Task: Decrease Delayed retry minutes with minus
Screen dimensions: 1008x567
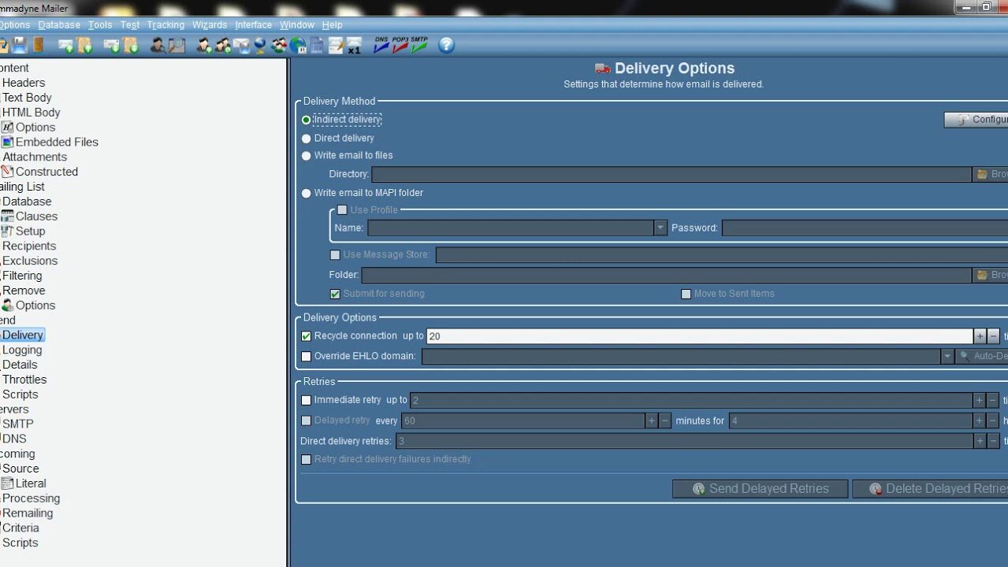Action: pyautogui.click(x=665, y=421)
